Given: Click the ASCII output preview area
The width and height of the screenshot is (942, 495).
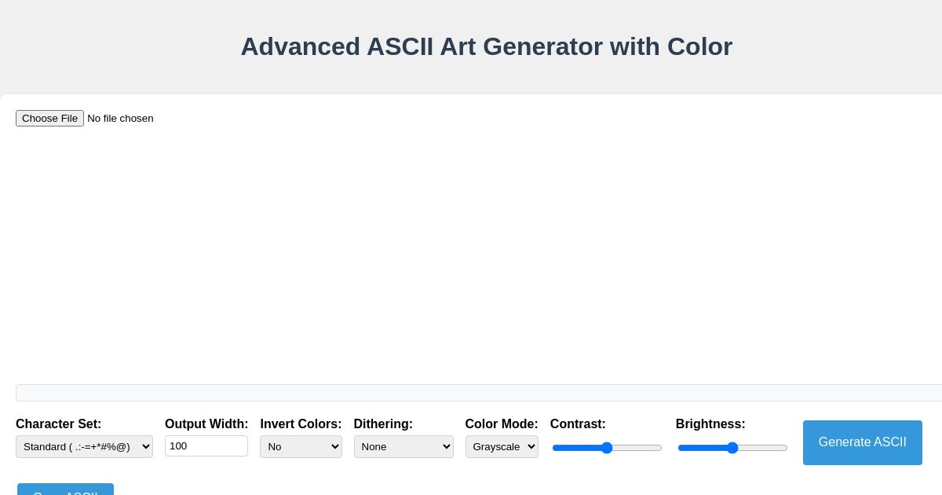Looking at the screenshot, I should click(x=471, y=259).
